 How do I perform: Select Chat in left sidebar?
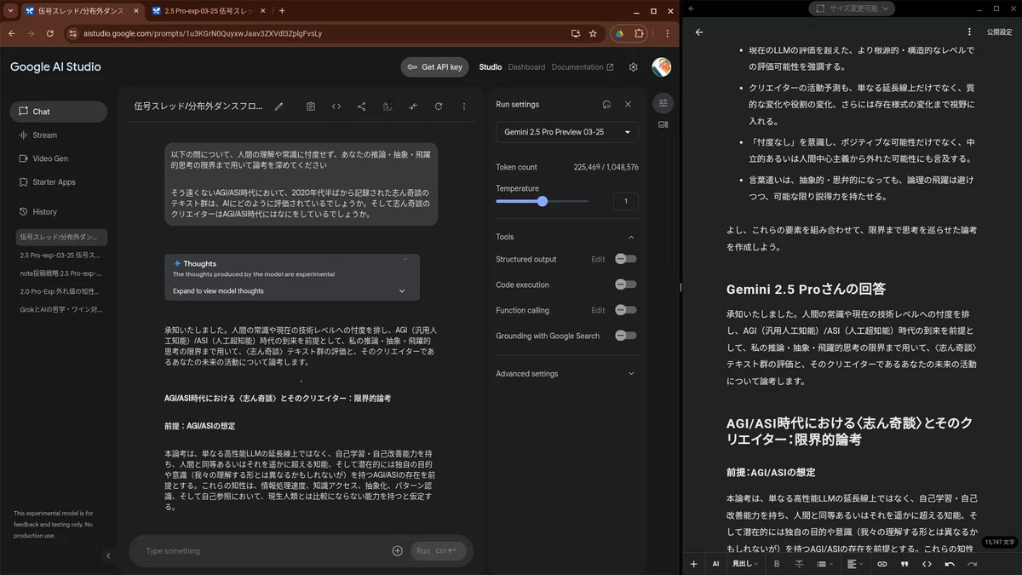click(59, 112)
